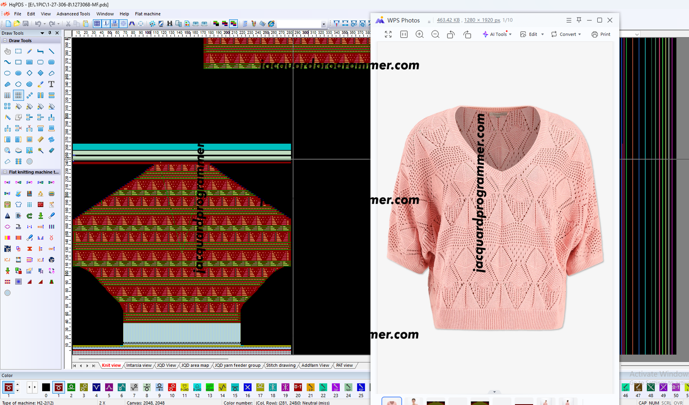Click the fullscreen icon in WPS Photos
Image resolution: width=689 pixels, height=405 pixels.
388,34
